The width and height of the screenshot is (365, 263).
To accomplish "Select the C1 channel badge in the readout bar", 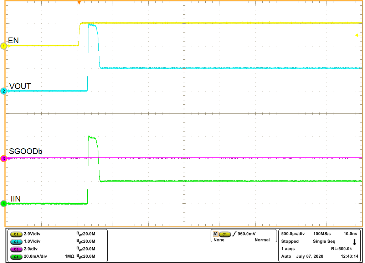I will pos(16,234).
